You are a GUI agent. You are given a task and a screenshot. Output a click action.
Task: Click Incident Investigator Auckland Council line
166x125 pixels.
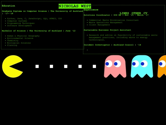click(x=113, y=45)
